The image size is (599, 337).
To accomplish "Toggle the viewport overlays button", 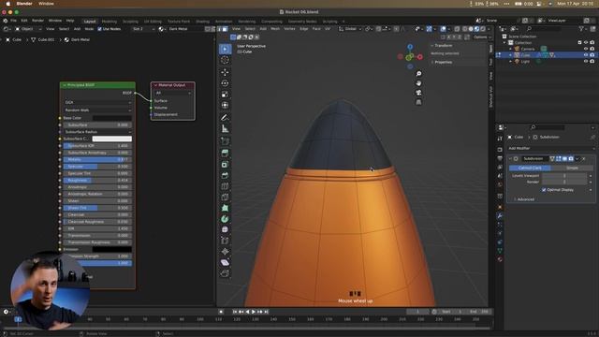I will tap(443, 29).
